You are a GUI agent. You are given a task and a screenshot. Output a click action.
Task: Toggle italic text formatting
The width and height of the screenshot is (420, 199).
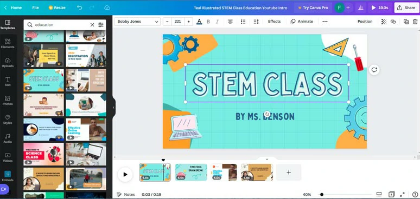coord(217,22)
